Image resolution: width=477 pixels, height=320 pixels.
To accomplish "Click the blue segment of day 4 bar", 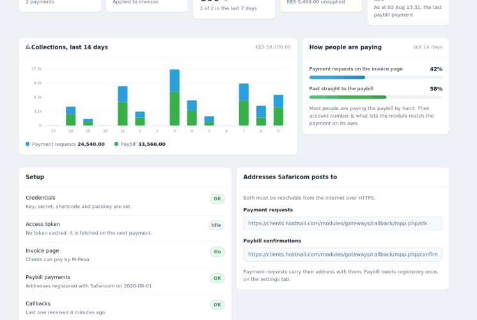I will (192, 106).
